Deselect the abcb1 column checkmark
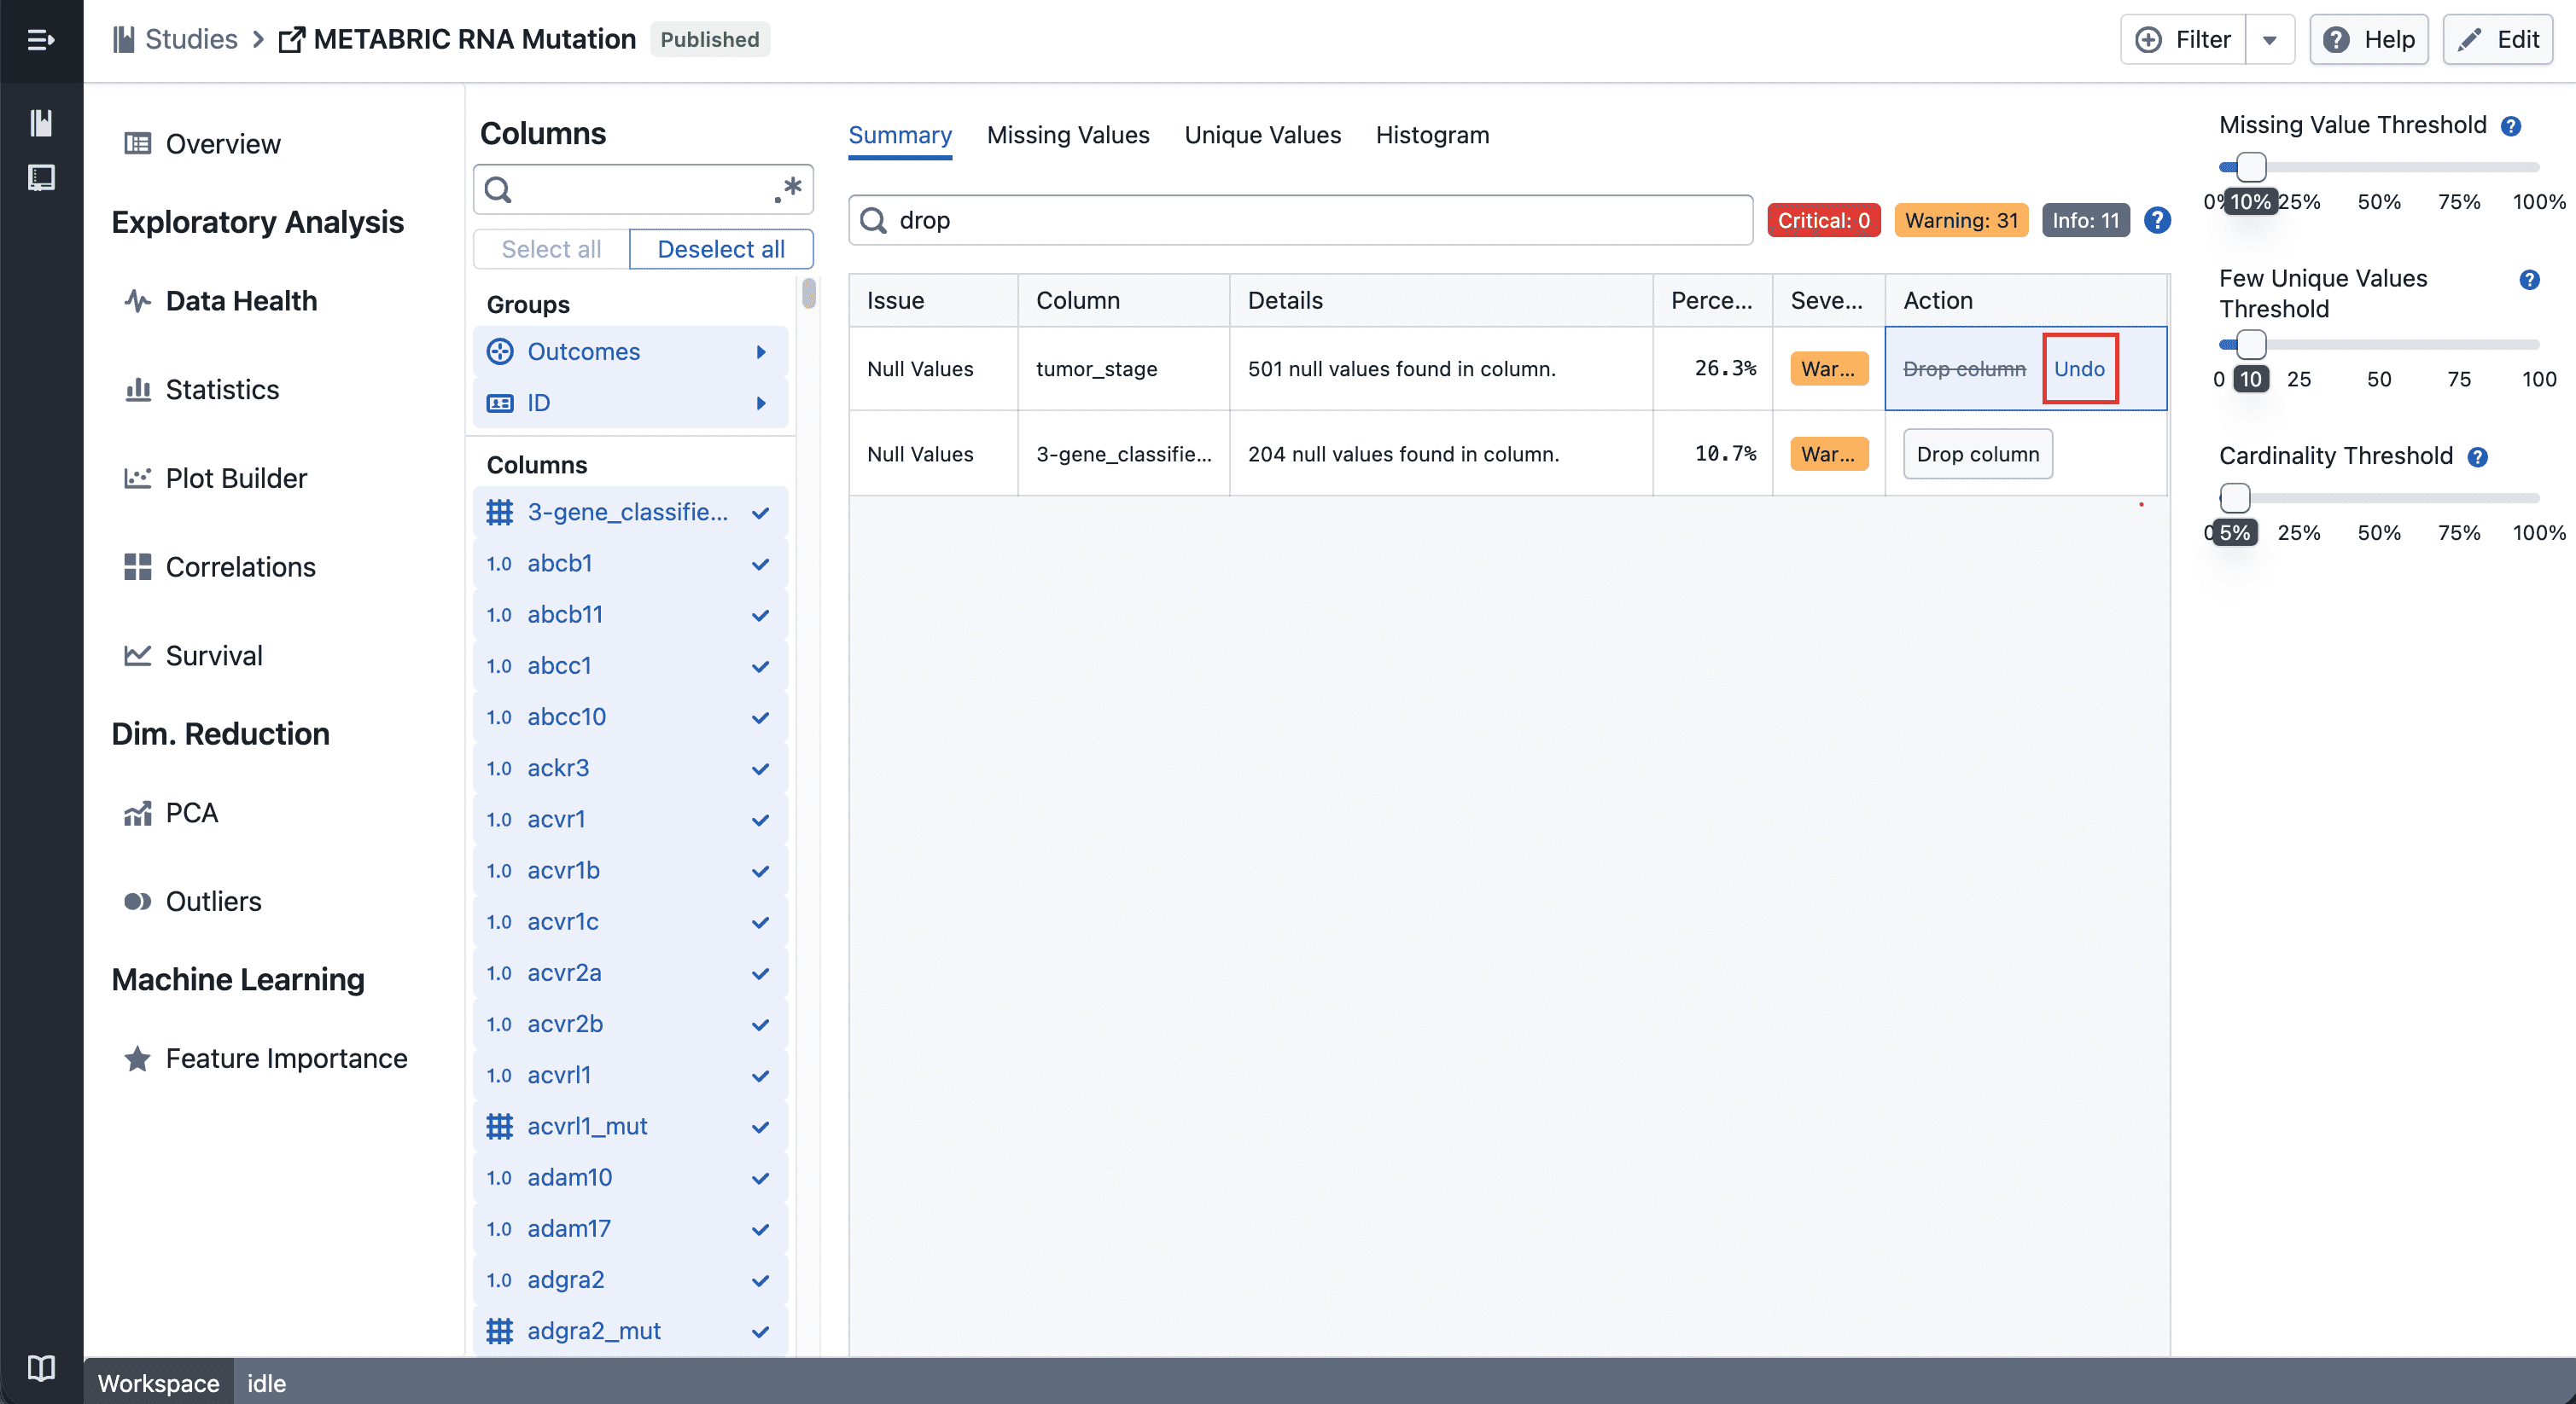Viewport: 2576px width, 1404px height. (760, 564)
